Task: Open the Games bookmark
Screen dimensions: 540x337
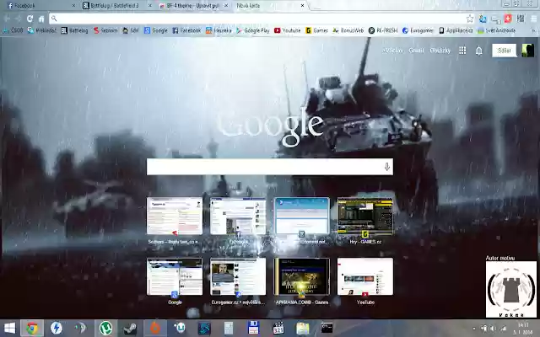Action: (x=316, y=30)
